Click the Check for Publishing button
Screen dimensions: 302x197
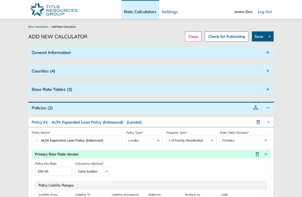click(226, 37)
